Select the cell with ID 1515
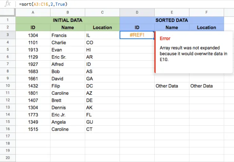234x162 pixels. 33,129
